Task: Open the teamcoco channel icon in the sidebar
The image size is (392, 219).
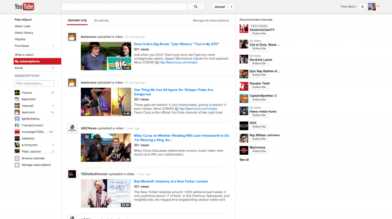Action: (x=17, y=112)
